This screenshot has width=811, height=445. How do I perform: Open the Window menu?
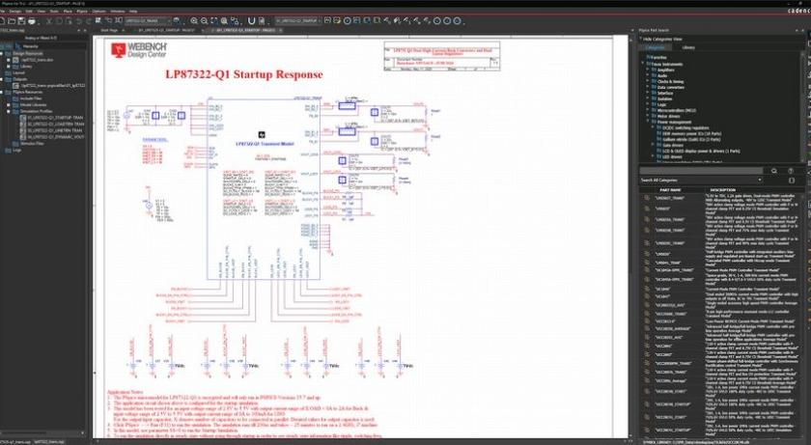[118, 11]
